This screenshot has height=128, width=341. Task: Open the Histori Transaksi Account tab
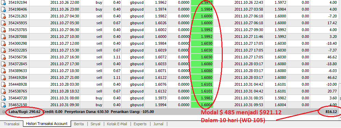tap(47, 124)
